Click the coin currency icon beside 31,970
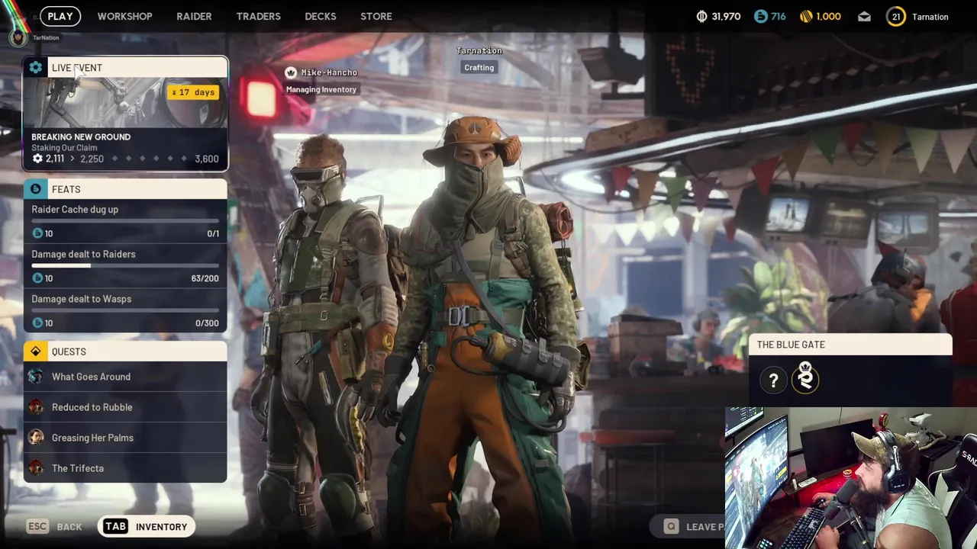977x549 pixels. click(x=702, y=16)
